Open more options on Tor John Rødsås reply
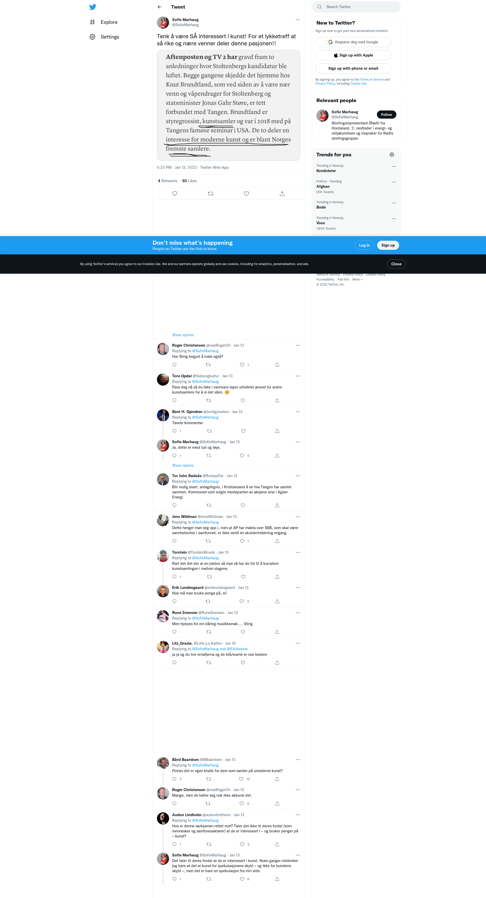 (x=298, y=476)
